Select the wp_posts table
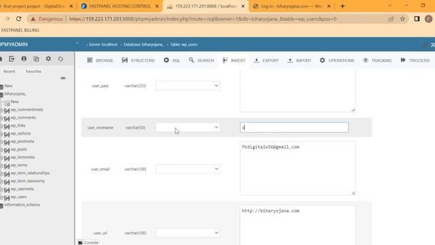The width and height of the screenshot is (435, 245). 19,149
